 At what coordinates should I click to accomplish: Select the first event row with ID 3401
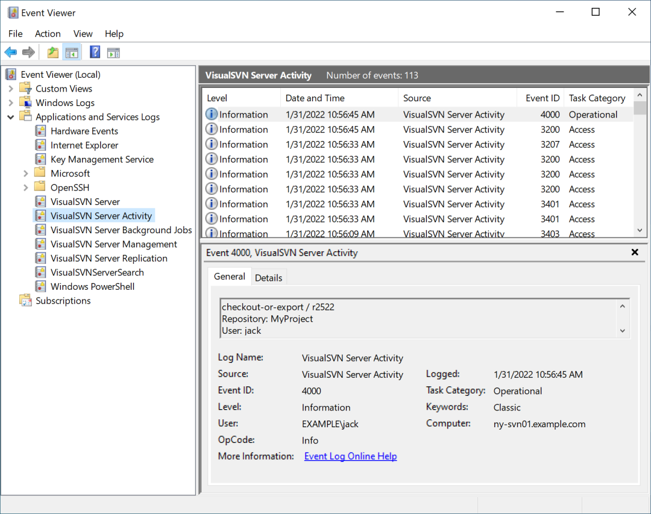[418, 204]
